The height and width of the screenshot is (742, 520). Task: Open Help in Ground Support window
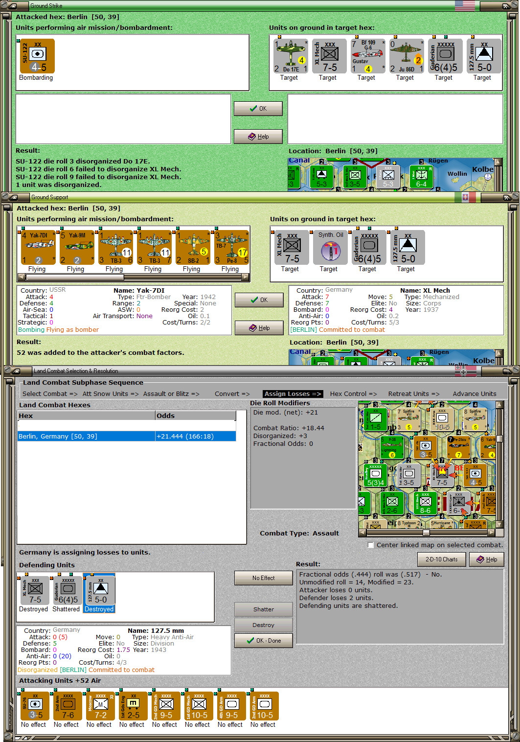259,328
